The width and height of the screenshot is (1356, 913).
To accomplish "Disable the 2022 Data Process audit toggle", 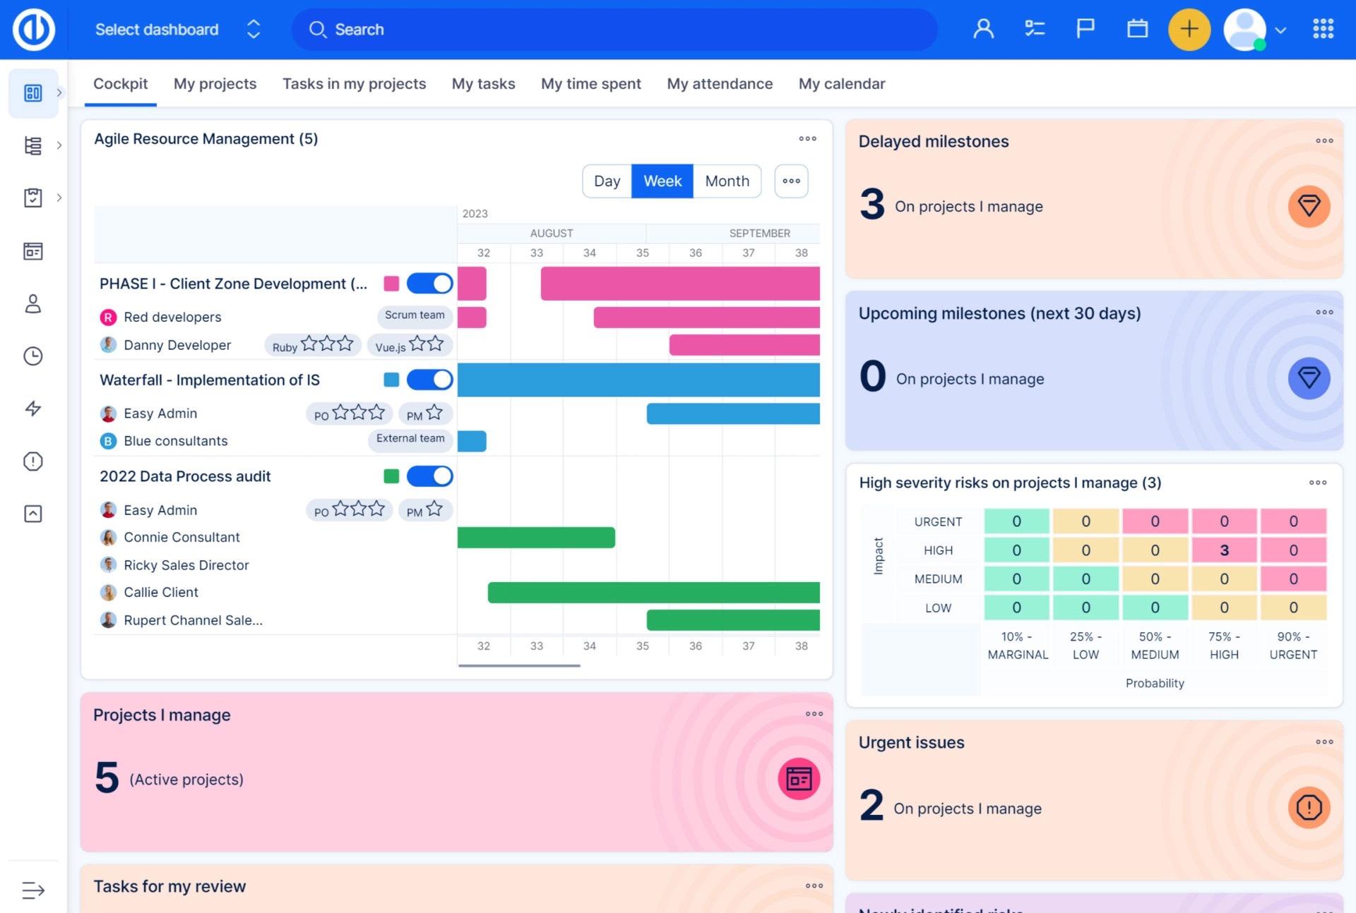I will pyautogui.click(x=429, y=476).
